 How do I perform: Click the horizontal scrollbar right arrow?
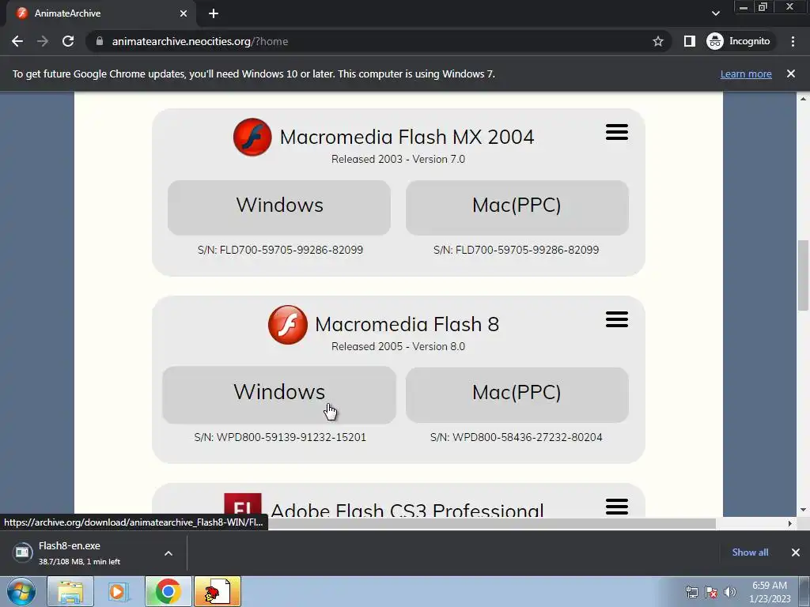789,523
